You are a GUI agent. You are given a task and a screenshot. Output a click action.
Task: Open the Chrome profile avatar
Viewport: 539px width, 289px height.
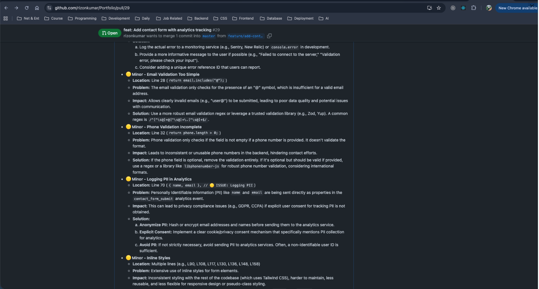coord(489,8)
